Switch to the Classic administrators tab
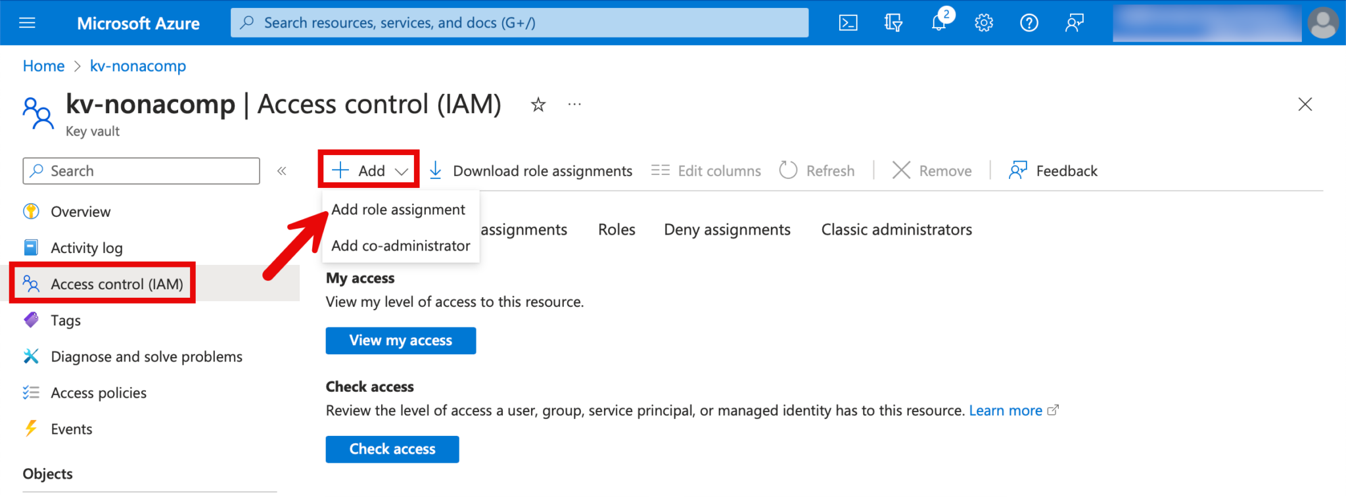Image resolution: width=1346 pixels, height=497 pixels. click(x=896, y=229)
